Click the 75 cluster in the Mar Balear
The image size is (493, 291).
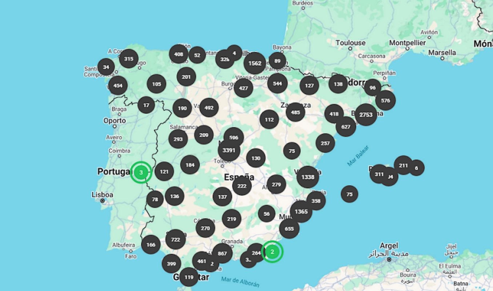pyautogui.click(x=349, y=194)
